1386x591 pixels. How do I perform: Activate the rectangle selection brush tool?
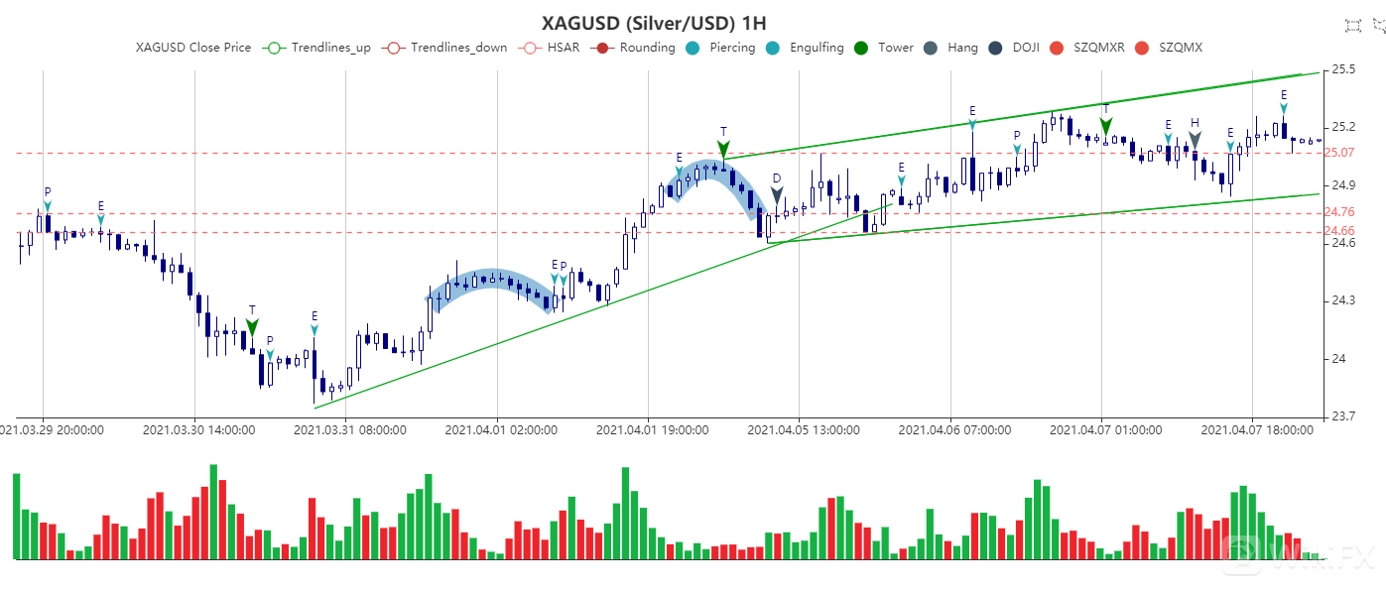pyautogui.click(x=1351, y=26)
